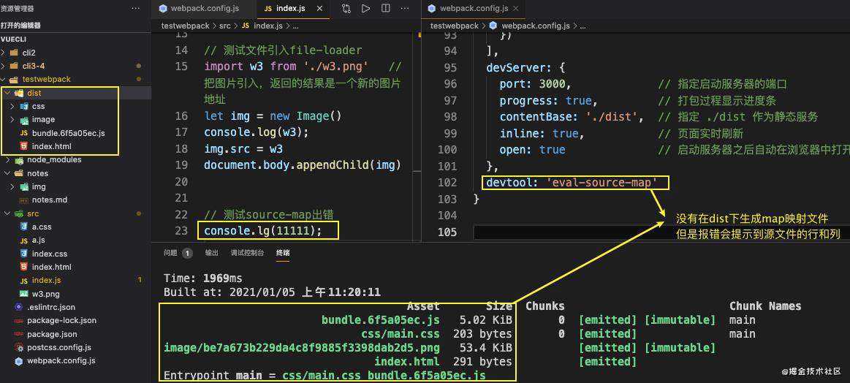Click the split editor icon
This screenshot has width=850, height=383.
pos(385,8)
